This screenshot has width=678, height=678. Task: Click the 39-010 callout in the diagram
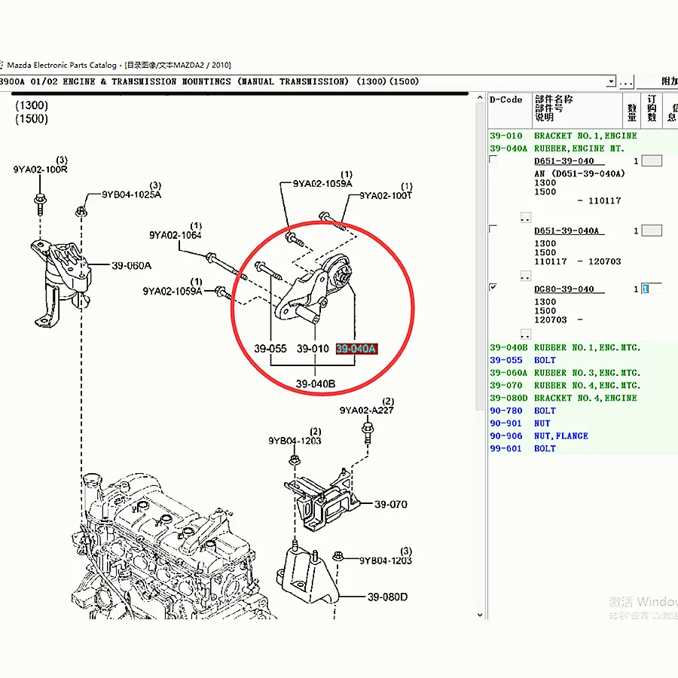313,349
